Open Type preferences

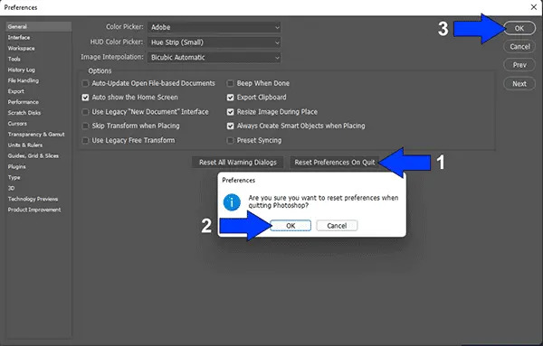coord(14,177)
